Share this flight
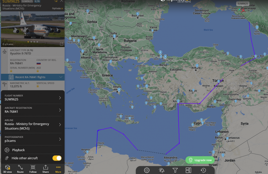 point(46,169)
